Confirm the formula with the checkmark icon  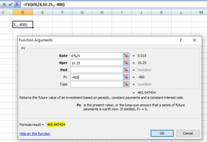10,4
